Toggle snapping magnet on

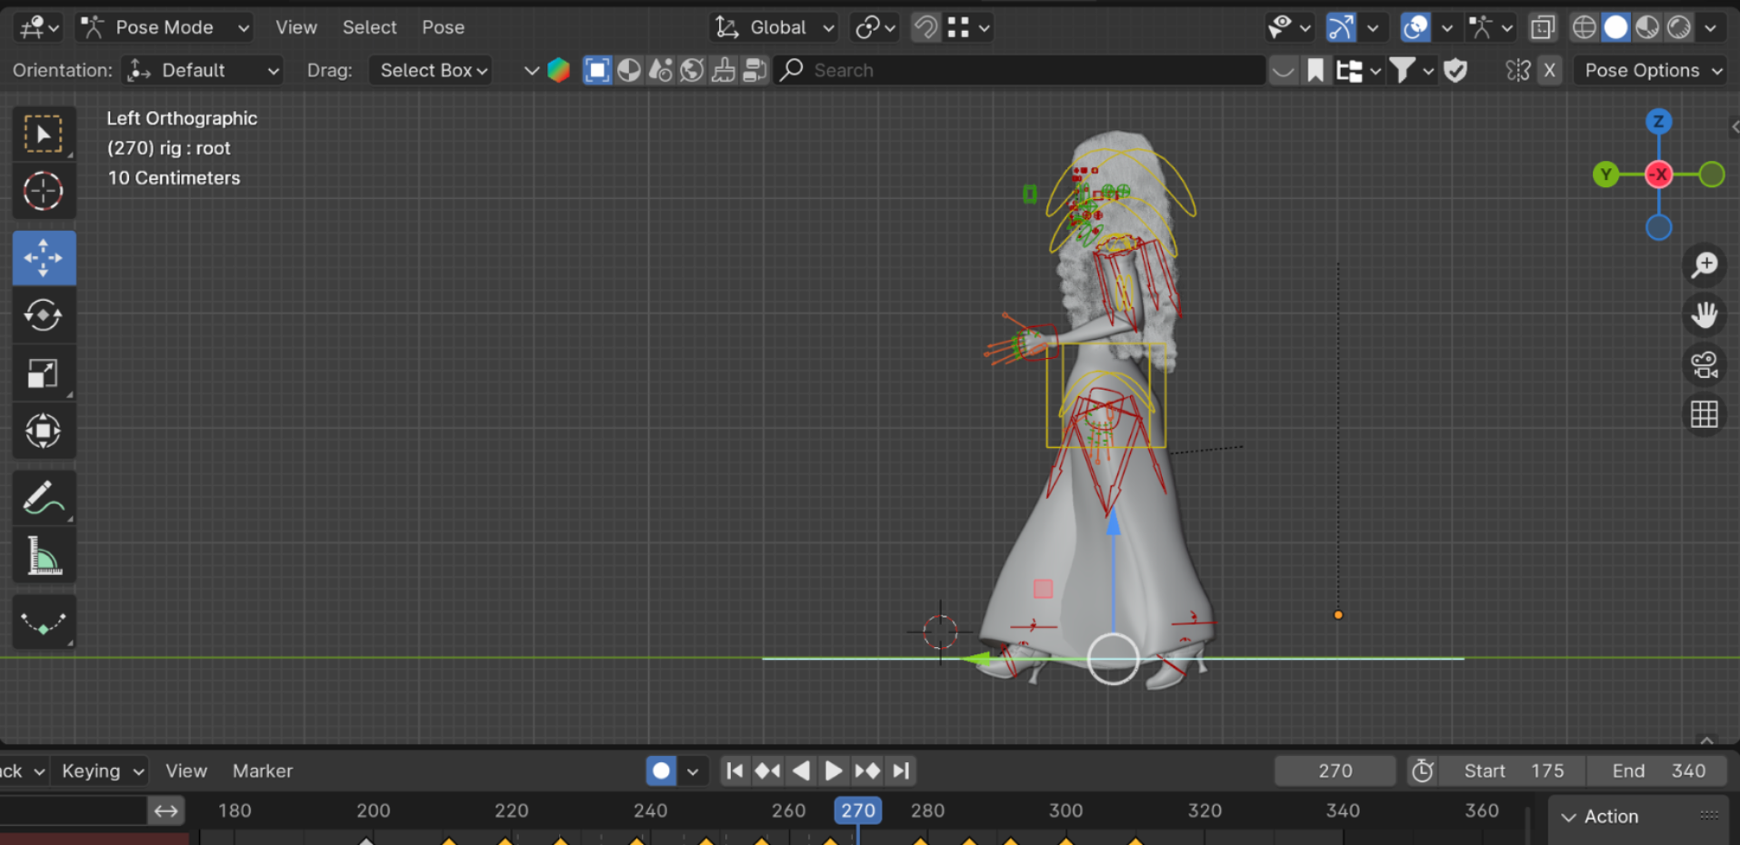coord(925,27)
